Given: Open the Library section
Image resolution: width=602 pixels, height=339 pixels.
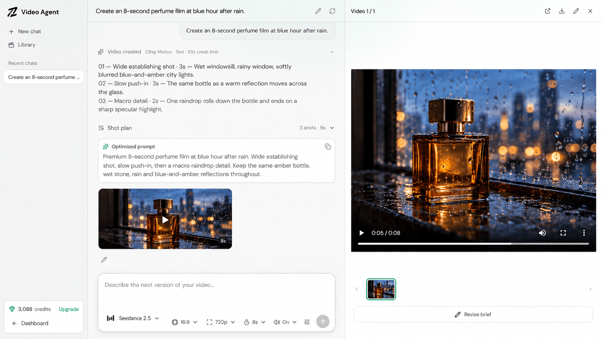Looking at the screenshot, I should [x=22, y=45].
